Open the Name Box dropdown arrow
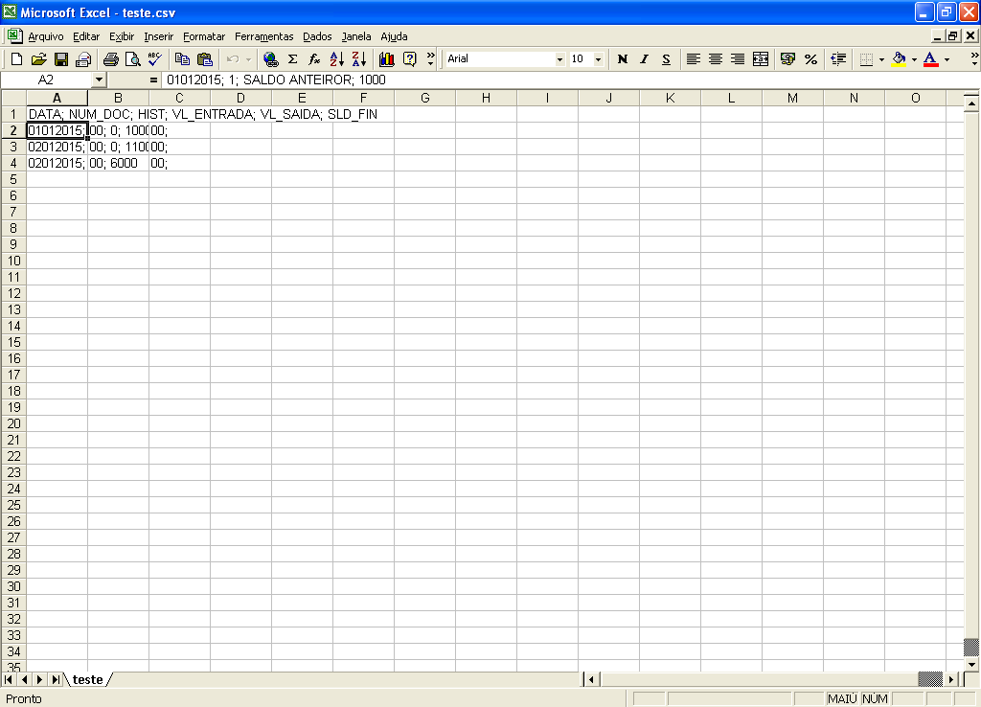Screen dimensions: 981x707 point(99,80)
